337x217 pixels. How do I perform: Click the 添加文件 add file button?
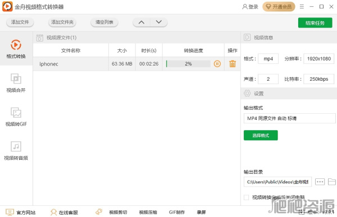(x=20, y=22)
